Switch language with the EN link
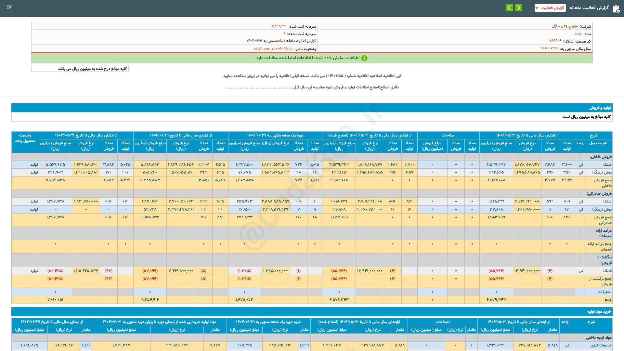Screen dimensions: 624x351 click(9, 7)
